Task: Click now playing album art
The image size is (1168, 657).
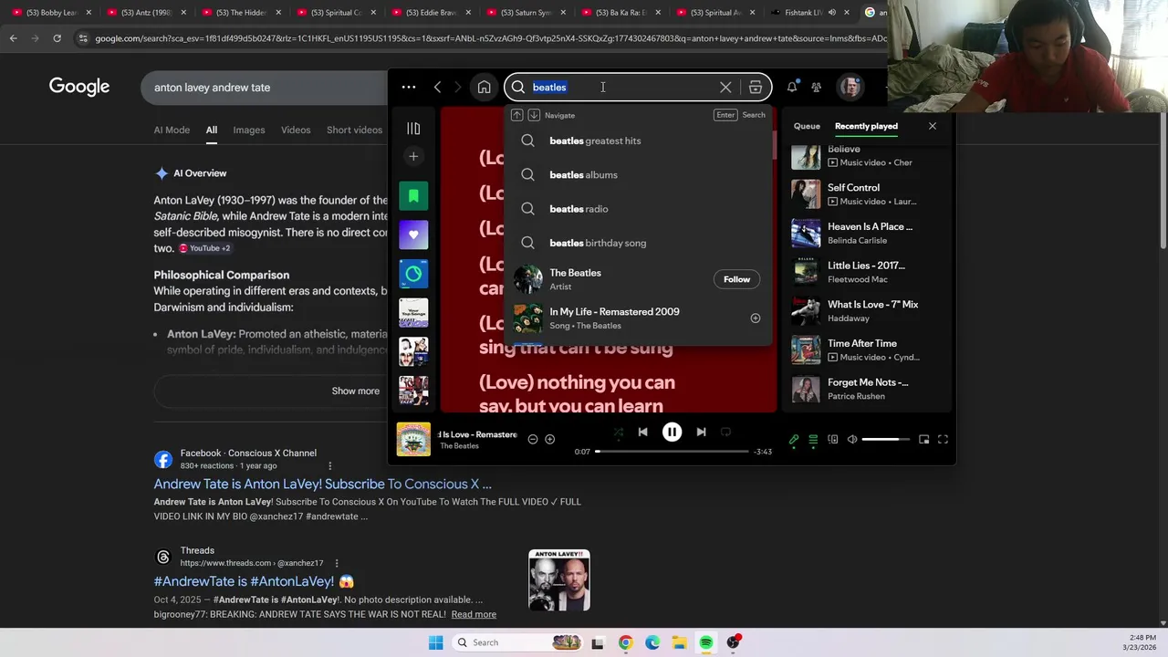Action: click(413, 439)
